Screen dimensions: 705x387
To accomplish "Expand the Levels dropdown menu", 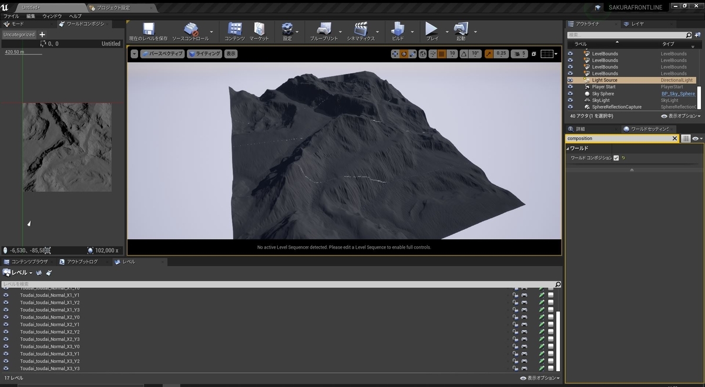I will coord(18,273).
